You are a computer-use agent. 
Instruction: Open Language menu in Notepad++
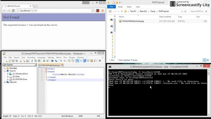pos(41,58)
